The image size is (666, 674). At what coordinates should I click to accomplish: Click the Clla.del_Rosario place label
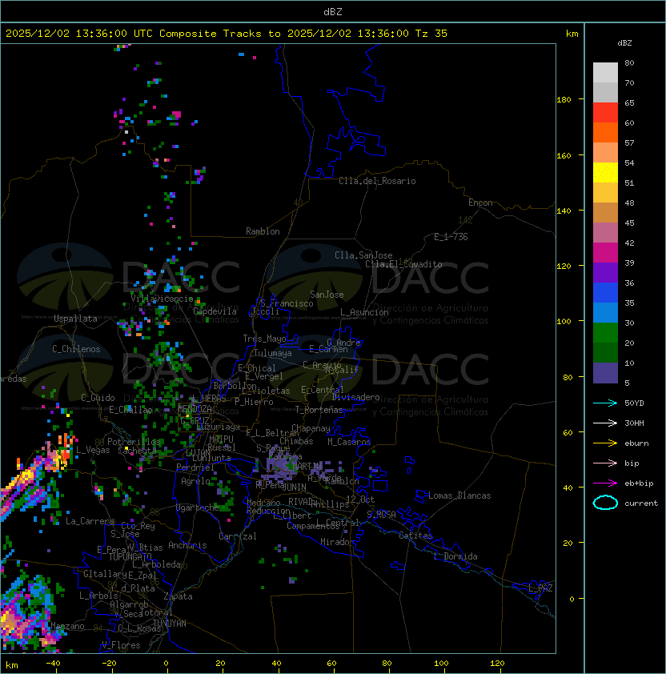[x=377, y=181]
